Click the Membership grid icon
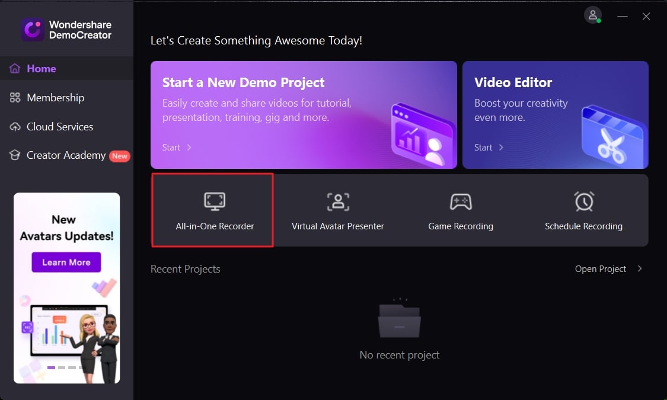This screenshot has width=667, height=400. (15, 97)
